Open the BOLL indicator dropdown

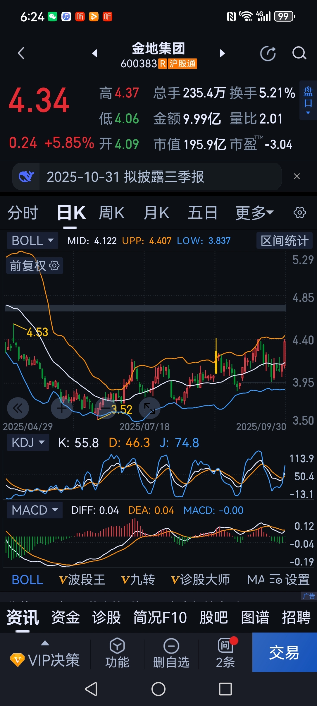click(x=32, y=241)
